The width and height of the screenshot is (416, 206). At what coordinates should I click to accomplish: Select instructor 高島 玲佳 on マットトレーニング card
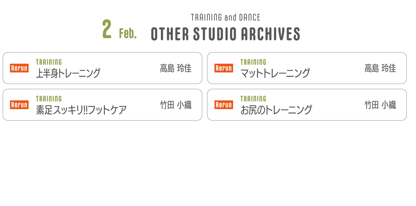pos(380,68)
